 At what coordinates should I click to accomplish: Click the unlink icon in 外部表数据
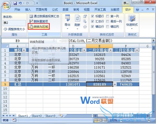pyautogui.click(x=85, y=27)
